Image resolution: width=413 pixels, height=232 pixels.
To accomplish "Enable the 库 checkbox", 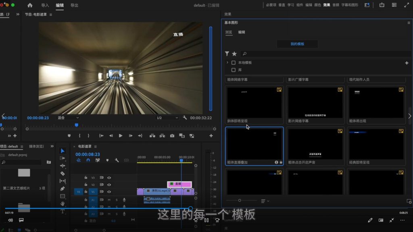I will [x=234, y=70].
